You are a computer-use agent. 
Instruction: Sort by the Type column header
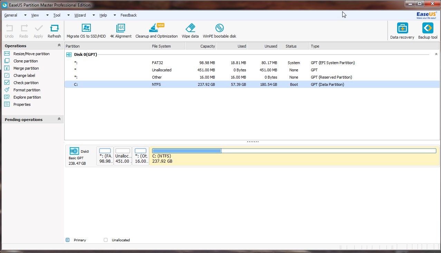click(374, 46)
